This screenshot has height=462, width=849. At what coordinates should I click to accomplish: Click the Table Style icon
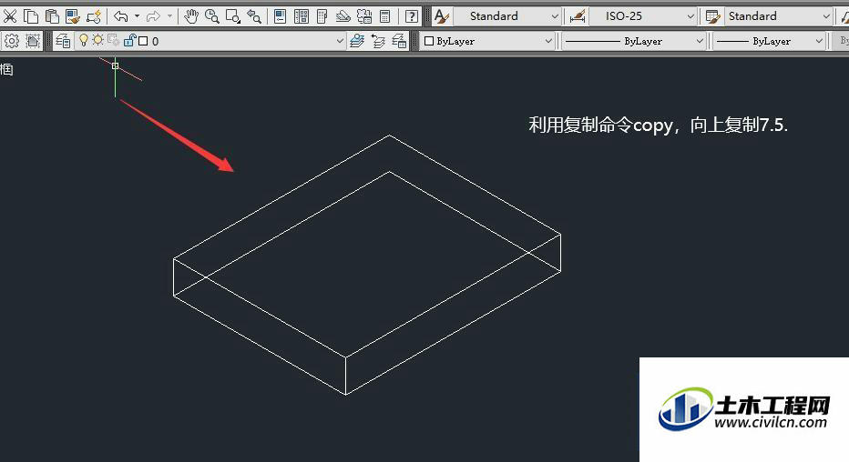pos(713,16)
